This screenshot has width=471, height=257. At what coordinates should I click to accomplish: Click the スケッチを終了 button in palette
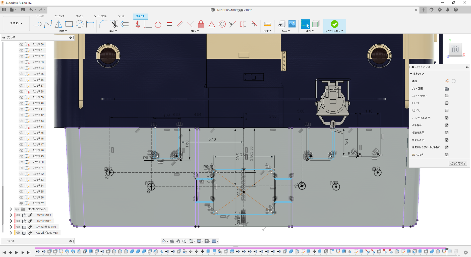click(457, 163)
